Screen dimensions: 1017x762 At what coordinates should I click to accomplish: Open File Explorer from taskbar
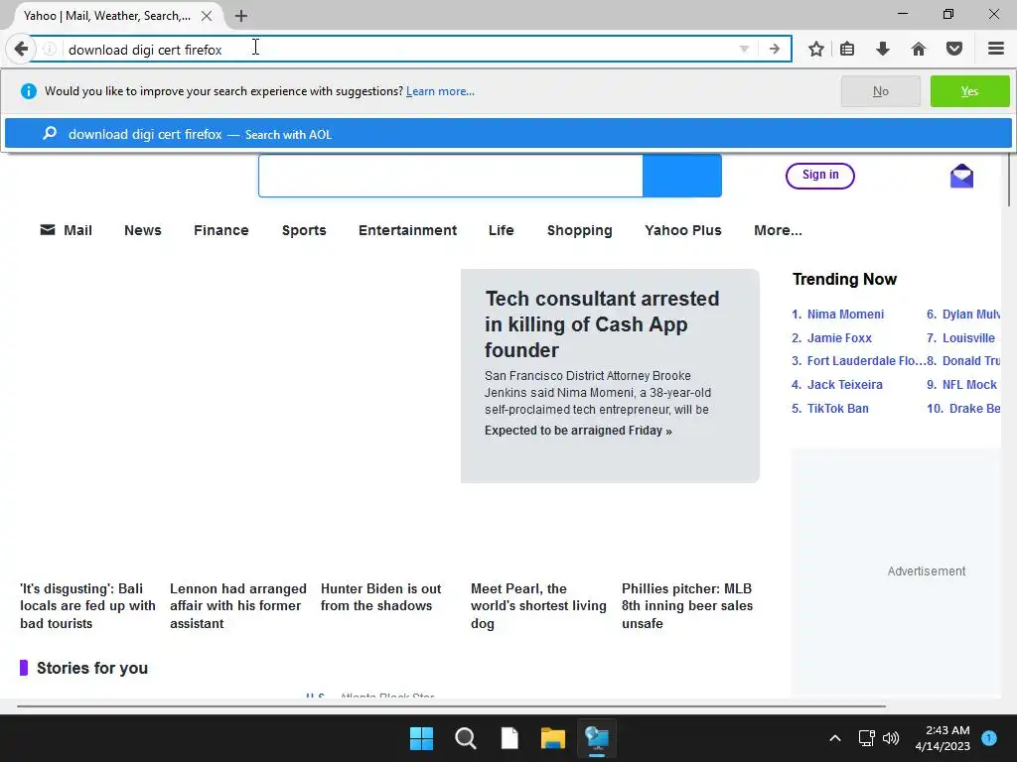[x=552, y=738]
